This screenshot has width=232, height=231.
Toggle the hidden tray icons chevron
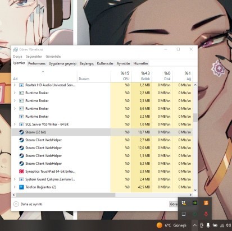click(x=195, y=225)
